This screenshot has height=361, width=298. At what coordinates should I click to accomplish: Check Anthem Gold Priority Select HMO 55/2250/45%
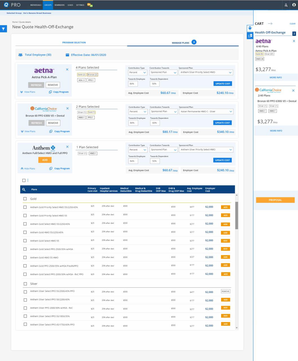(x=25, y=207)
